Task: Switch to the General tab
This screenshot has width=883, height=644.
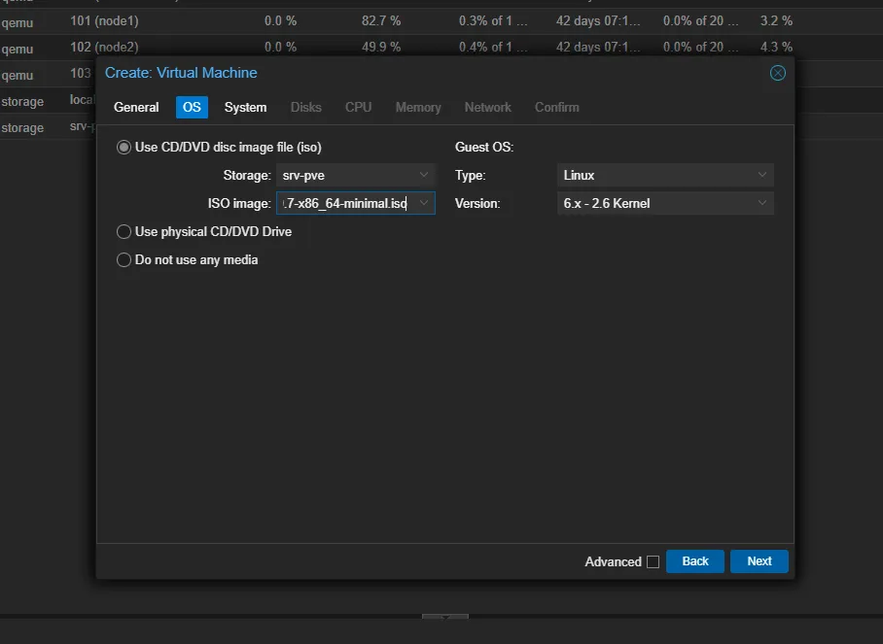Action: (135, 107)
